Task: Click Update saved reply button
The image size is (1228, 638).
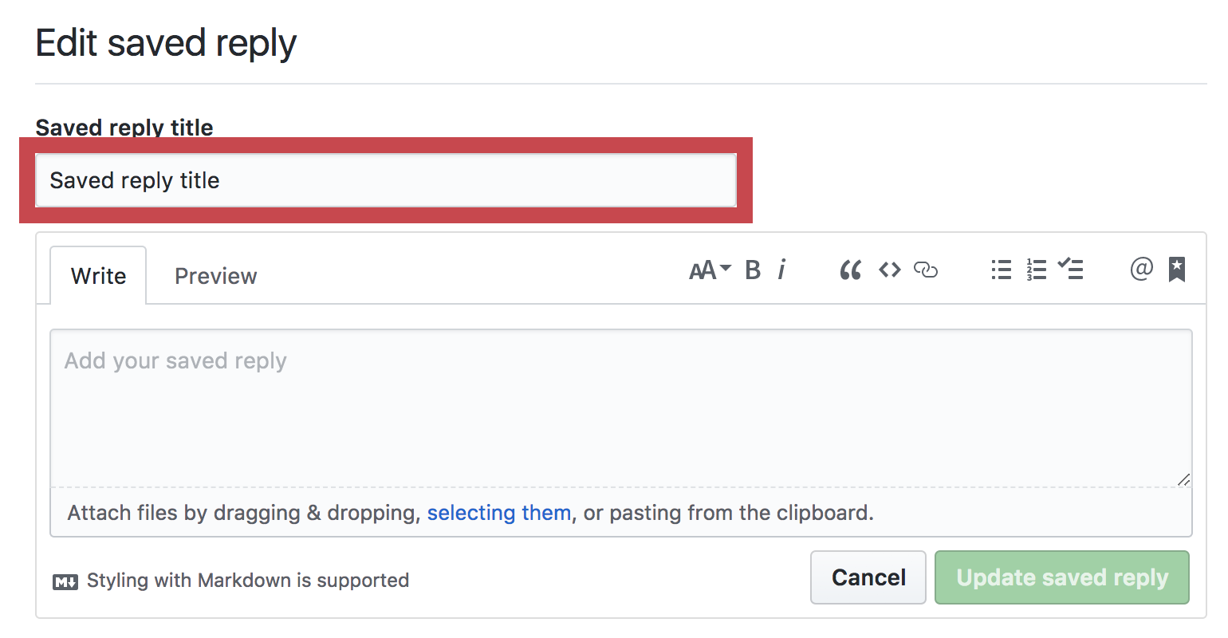Action: pyautogui.click(x=1062, y=577)
